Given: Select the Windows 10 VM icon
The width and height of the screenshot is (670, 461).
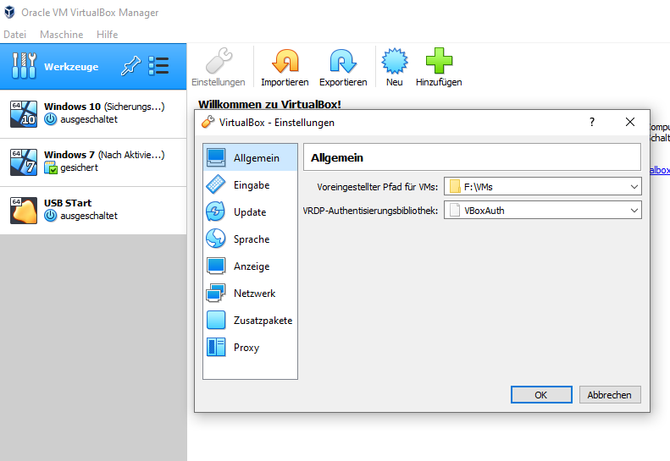Looking at the screenshot, I should (24, 114).
